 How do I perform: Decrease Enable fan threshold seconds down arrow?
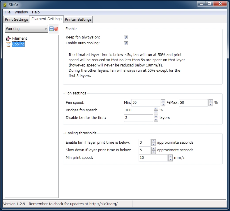(x=153, y=144)
